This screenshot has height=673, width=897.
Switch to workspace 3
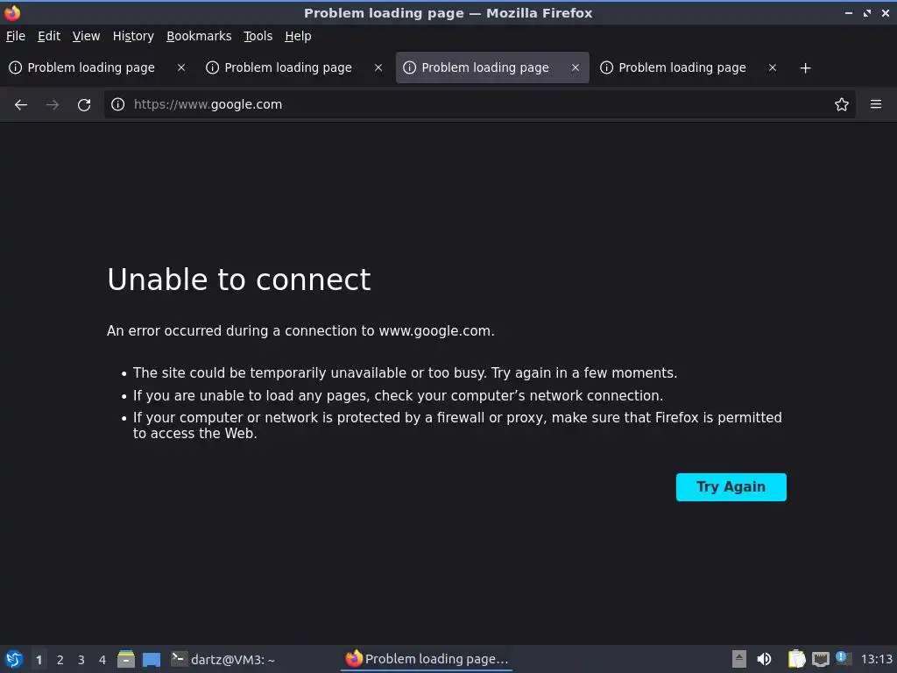point(81,660)
